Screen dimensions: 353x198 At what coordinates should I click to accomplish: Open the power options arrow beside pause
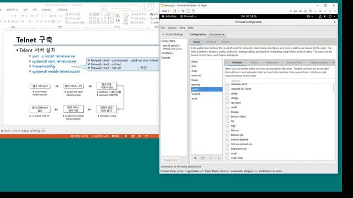coord(179,11)
